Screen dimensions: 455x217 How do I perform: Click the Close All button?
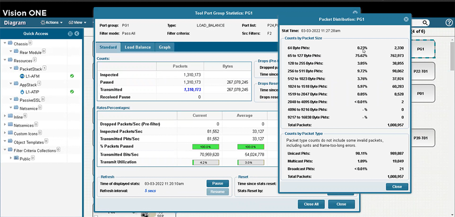tap(311, 204)
